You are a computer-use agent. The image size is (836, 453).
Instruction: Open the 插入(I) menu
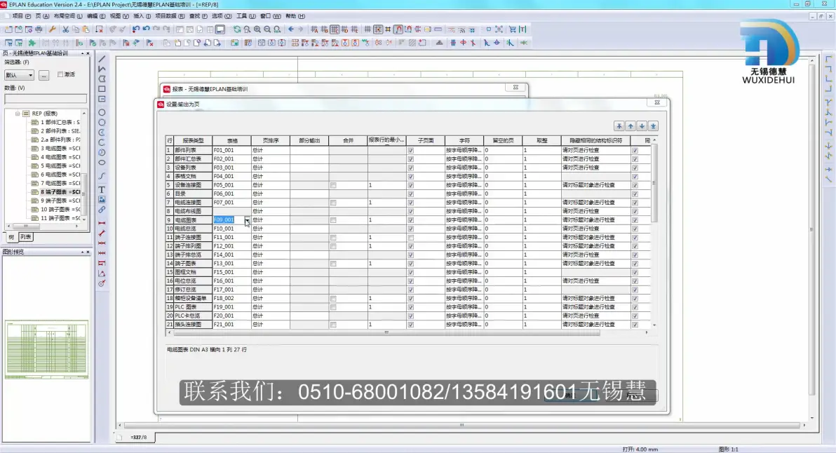click(142, 16)
